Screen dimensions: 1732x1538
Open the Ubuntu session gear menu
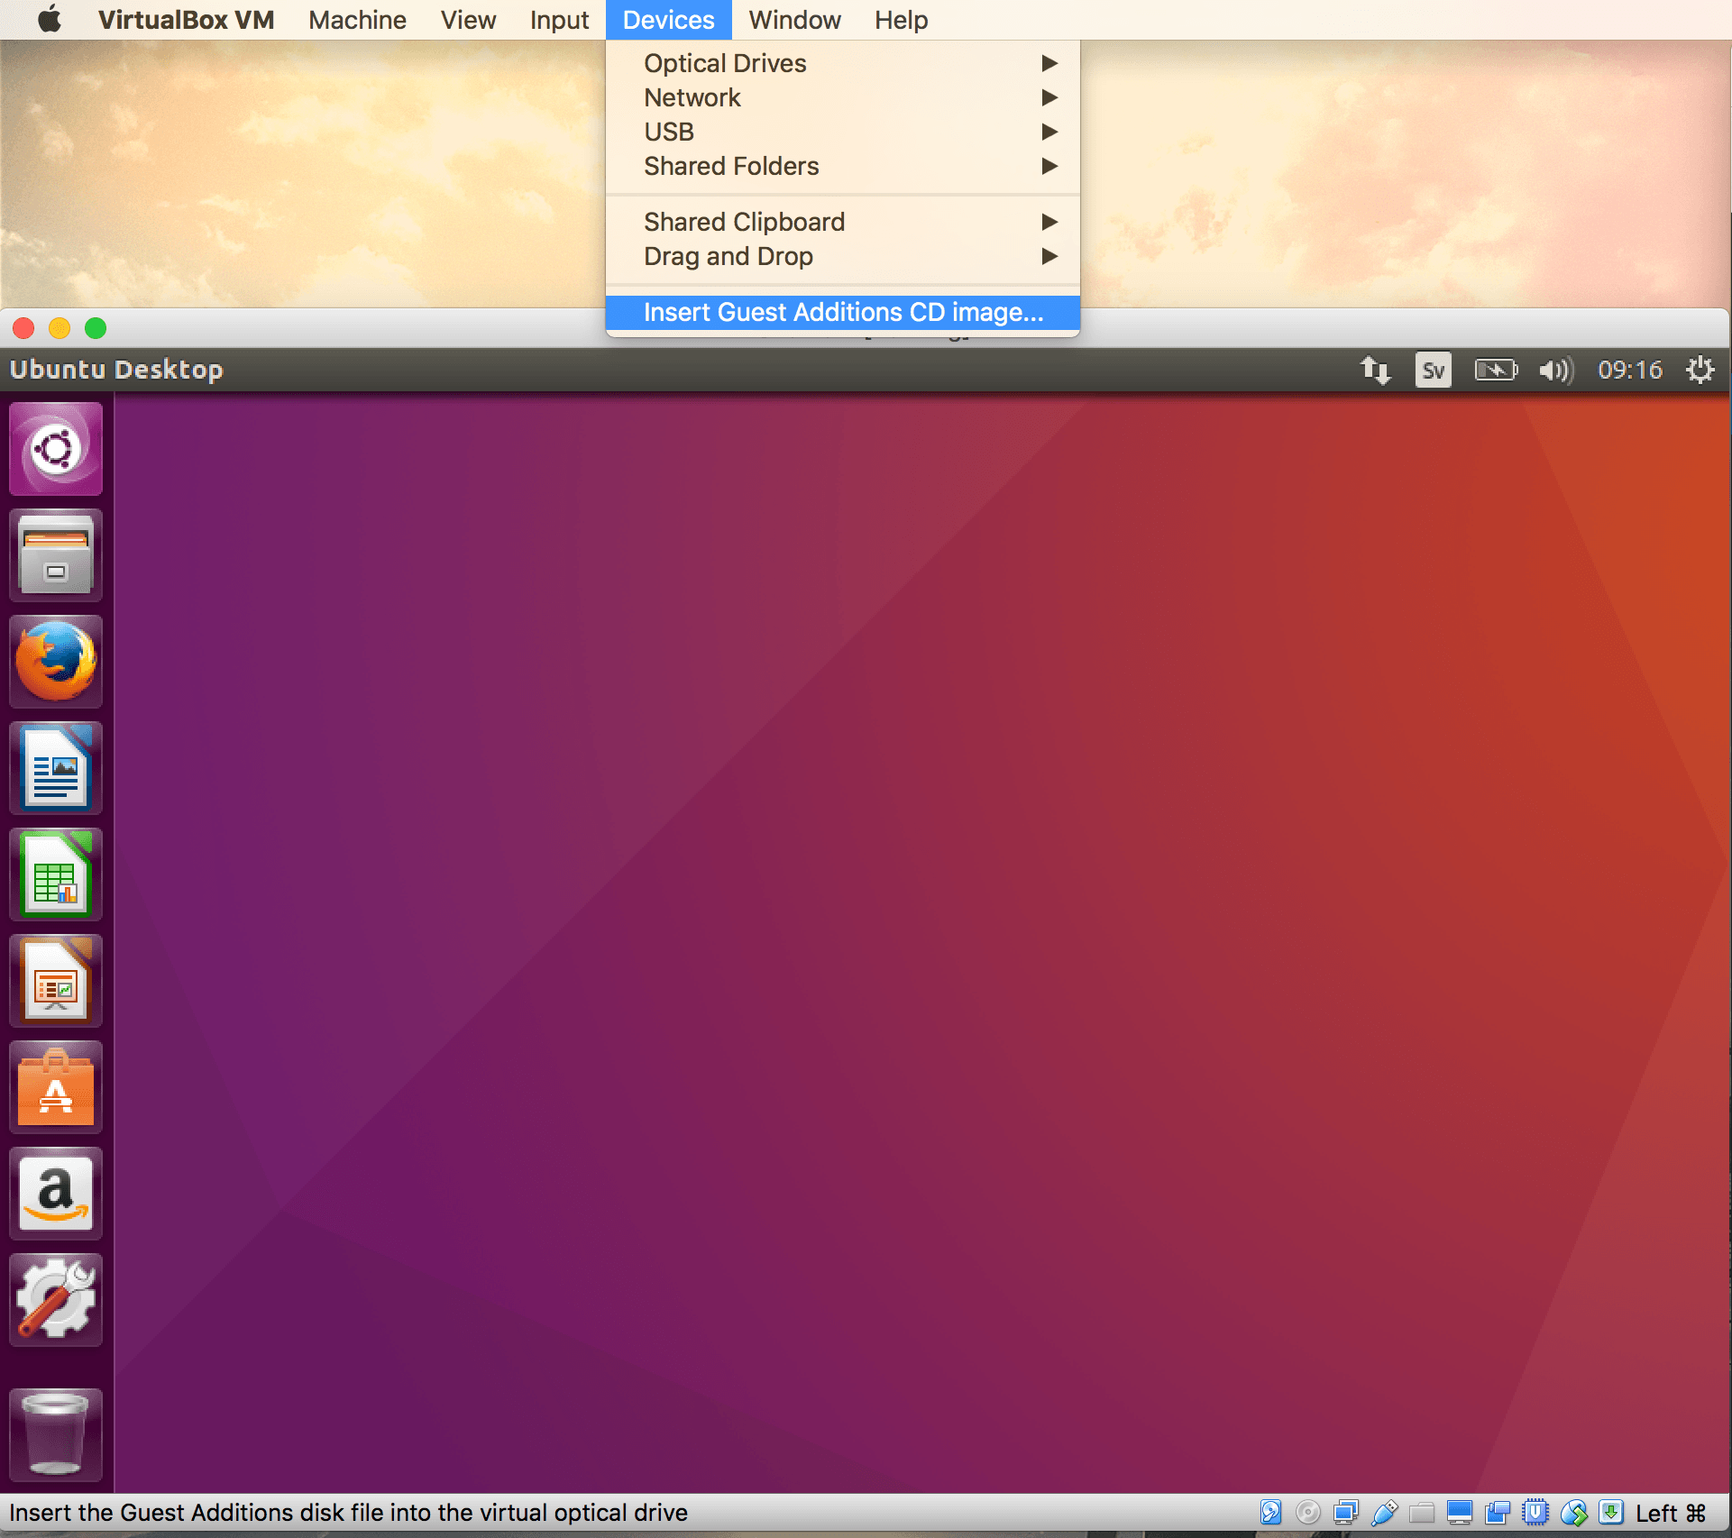click(1700, 370)
